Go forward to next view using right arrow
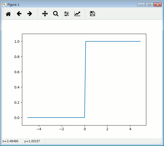The image size is (164, 146). click(29, 14)
